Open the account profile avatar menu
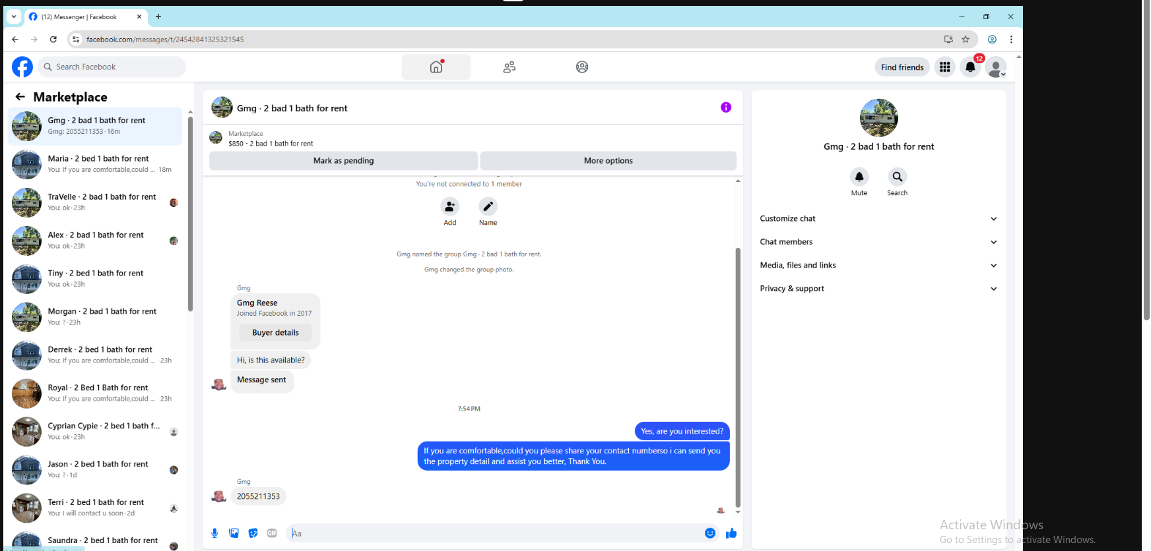1151x551 pixels. 996,67
